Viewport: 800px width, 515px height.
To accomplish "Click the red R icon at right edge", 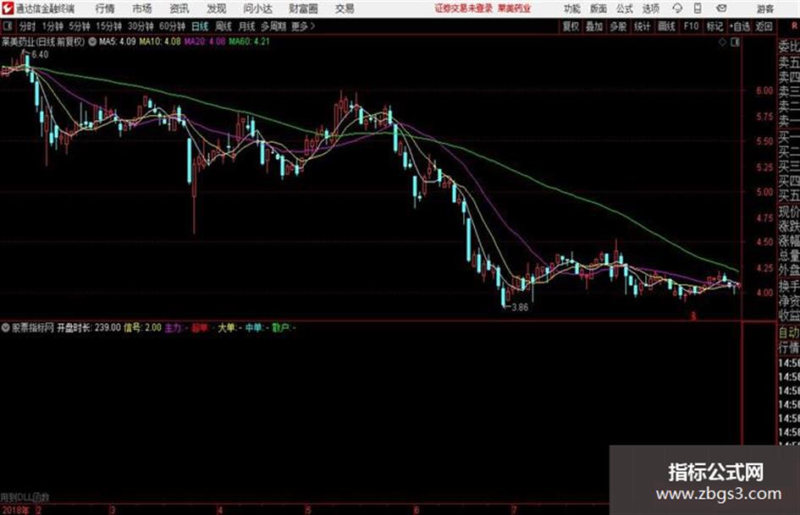I will (x=794, y=26).
